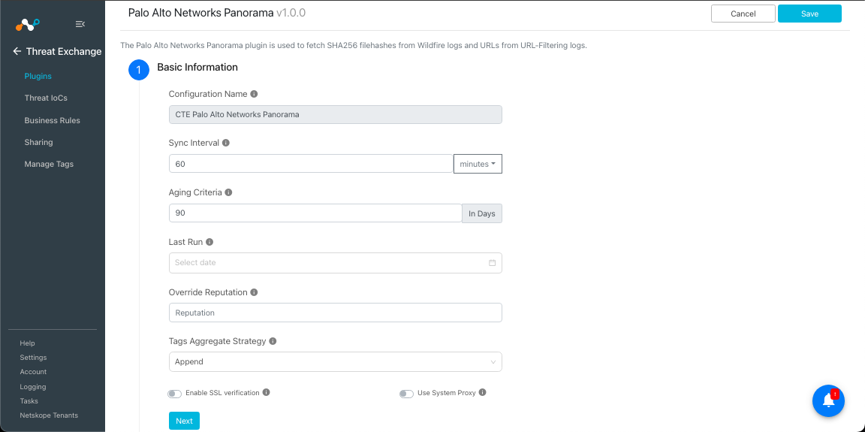Screen dimensions: 865x432
Task: Open the notification bell icon
Action: (x=828, y=400)
